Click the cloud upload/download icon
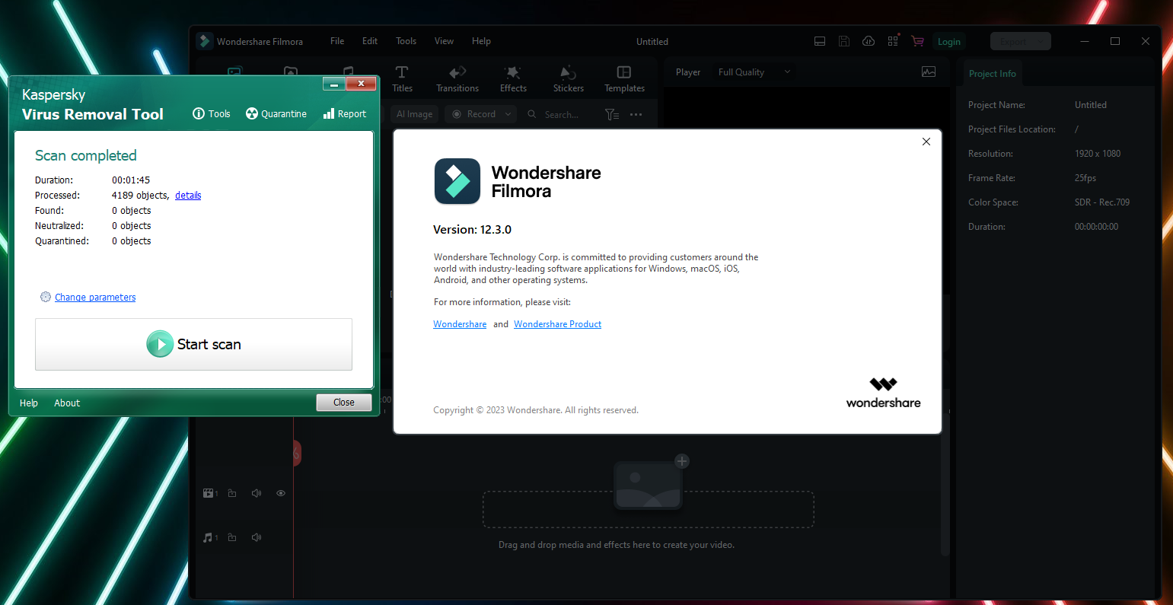The height and width of the screenshot is (605, 1173). (869, 41)
